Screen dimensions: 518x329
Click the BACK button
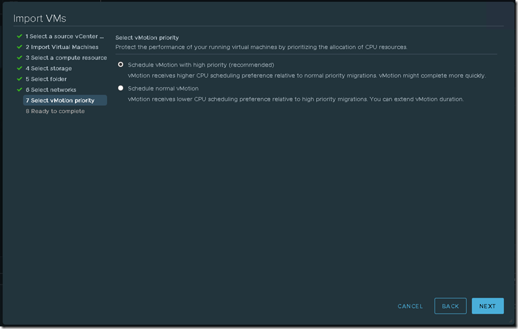[x=450, y=306]
